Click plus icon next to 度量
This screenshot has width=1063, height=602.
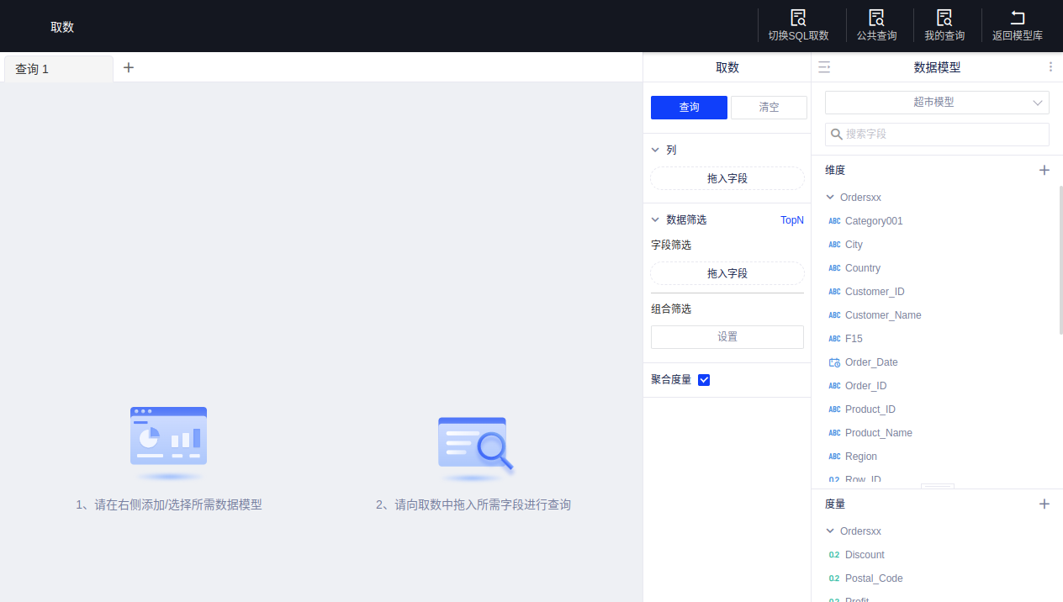[1044, 504]
